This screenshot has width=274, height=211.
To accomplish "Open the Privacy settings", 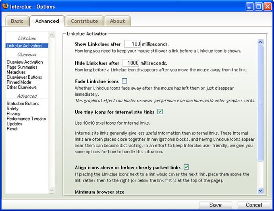I will pos(13,114).
